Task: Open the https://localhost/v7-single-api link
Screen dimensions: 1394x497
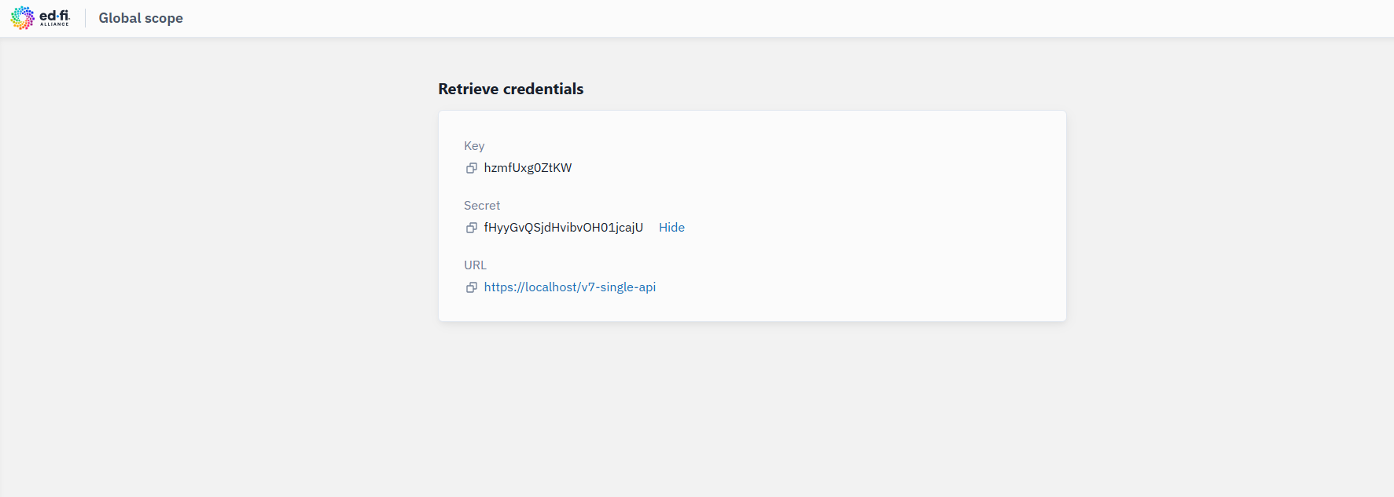Action: point(570,287)
